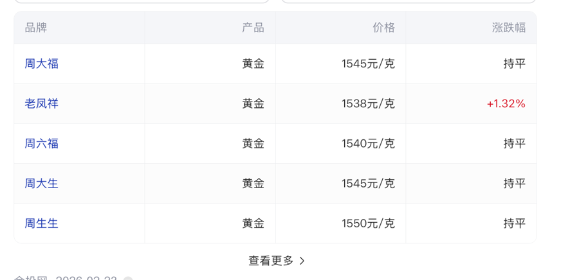Screen dimensions: 579x280
Task: Click the 价格 column header
Action: point(383,28)
